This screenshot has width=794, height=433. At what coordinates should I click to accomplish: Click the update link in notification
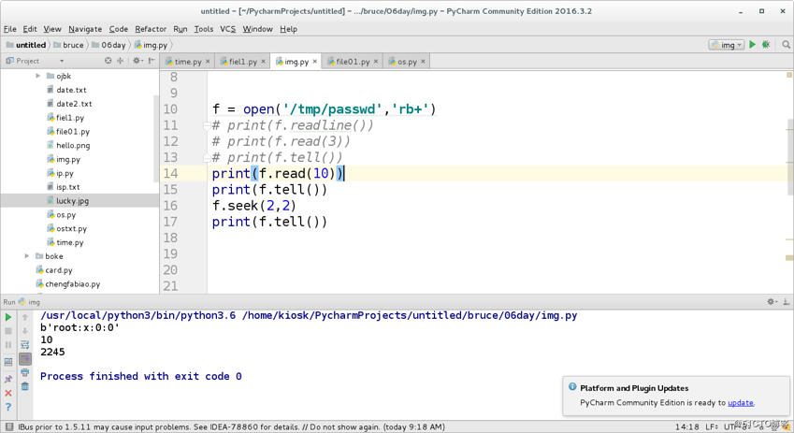point(741,403)
